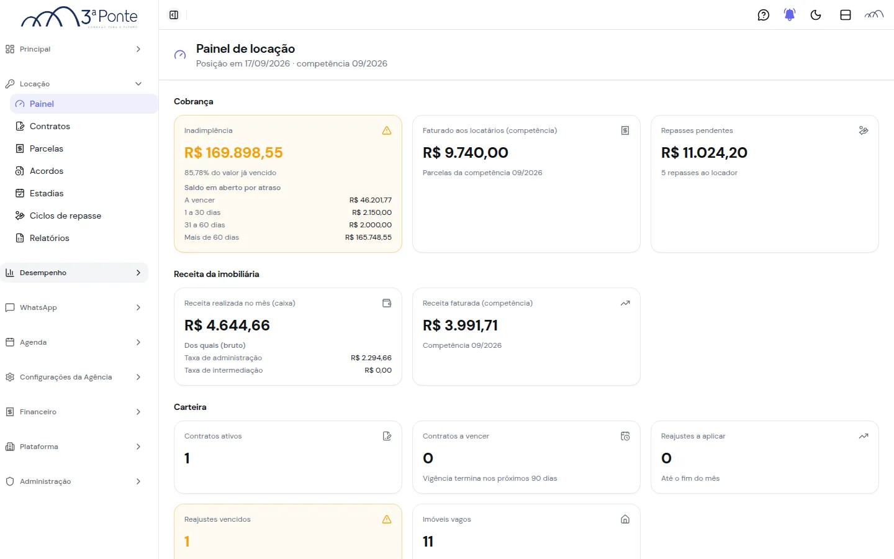Open the 3ª Ponte account logo at top right
The height and width of the screenshot is (559, 894).
[874, 15]
